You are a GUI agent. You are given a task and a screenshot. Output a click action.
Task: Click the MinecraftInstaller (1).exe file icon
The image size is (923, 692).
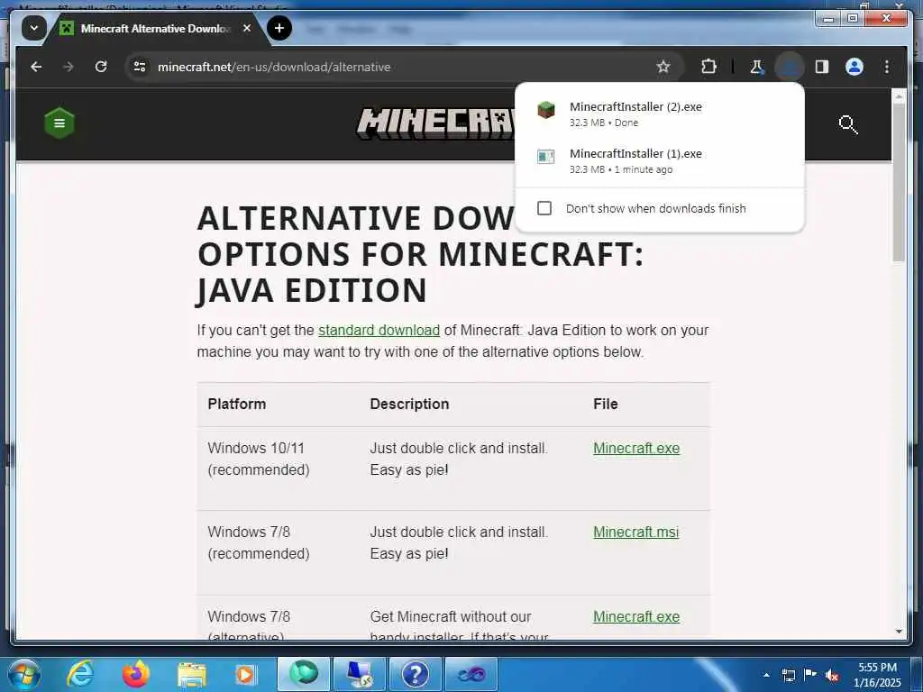coord(545,157)
